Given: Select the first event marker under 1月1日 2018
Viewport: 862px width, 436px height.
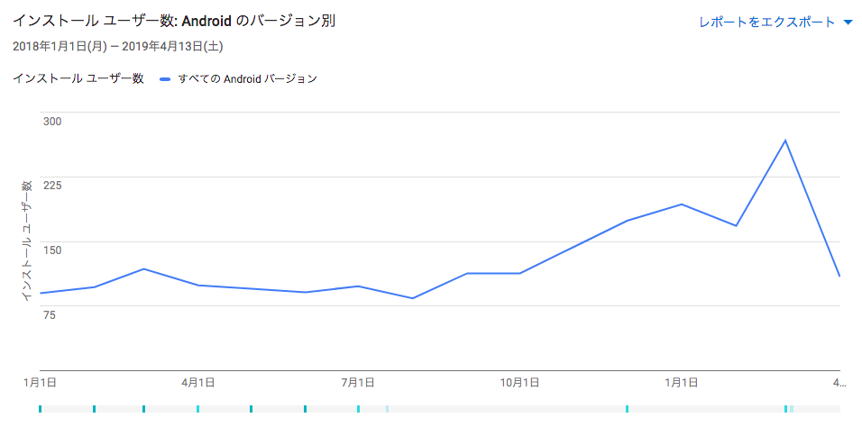Looking at the screenshot, I should pyautogui.click(x=41, y=410).
